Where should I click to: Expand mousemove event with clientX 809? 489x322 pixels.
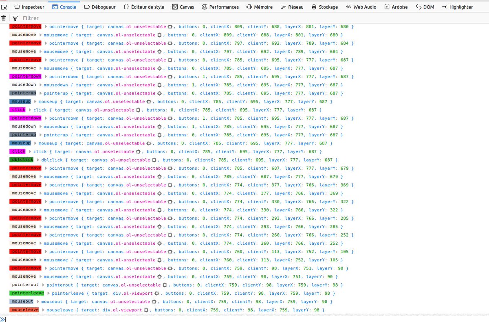tap(40, 35)
